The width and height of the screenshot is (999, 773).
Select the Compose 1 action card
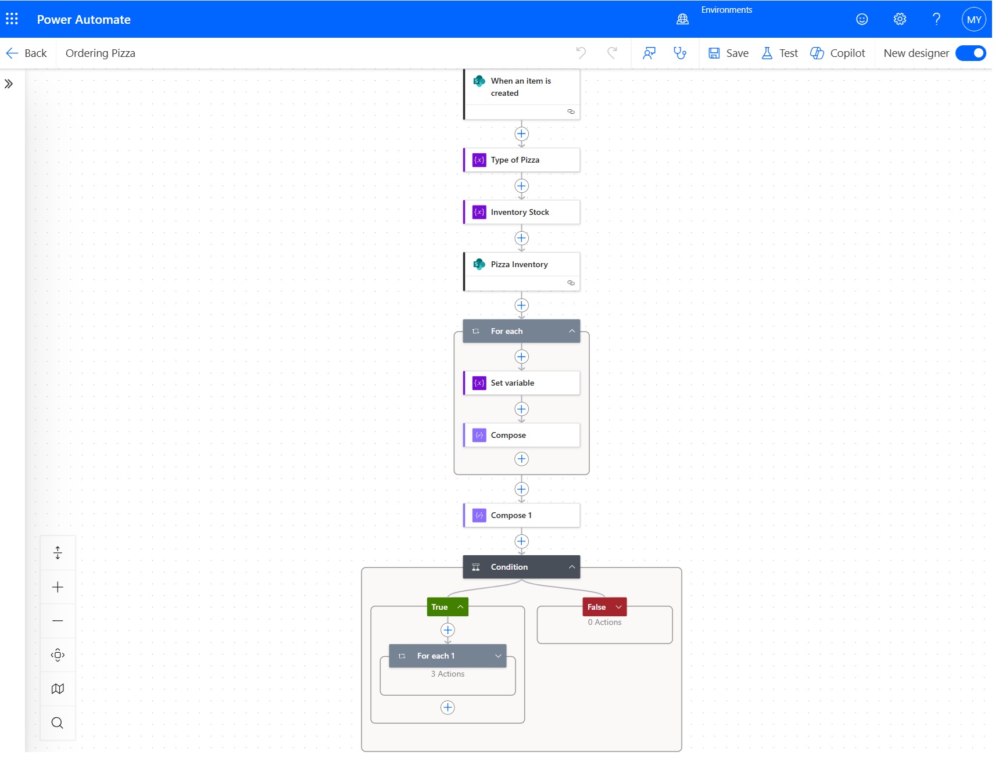pyautogui.click(x=522, y=515)
